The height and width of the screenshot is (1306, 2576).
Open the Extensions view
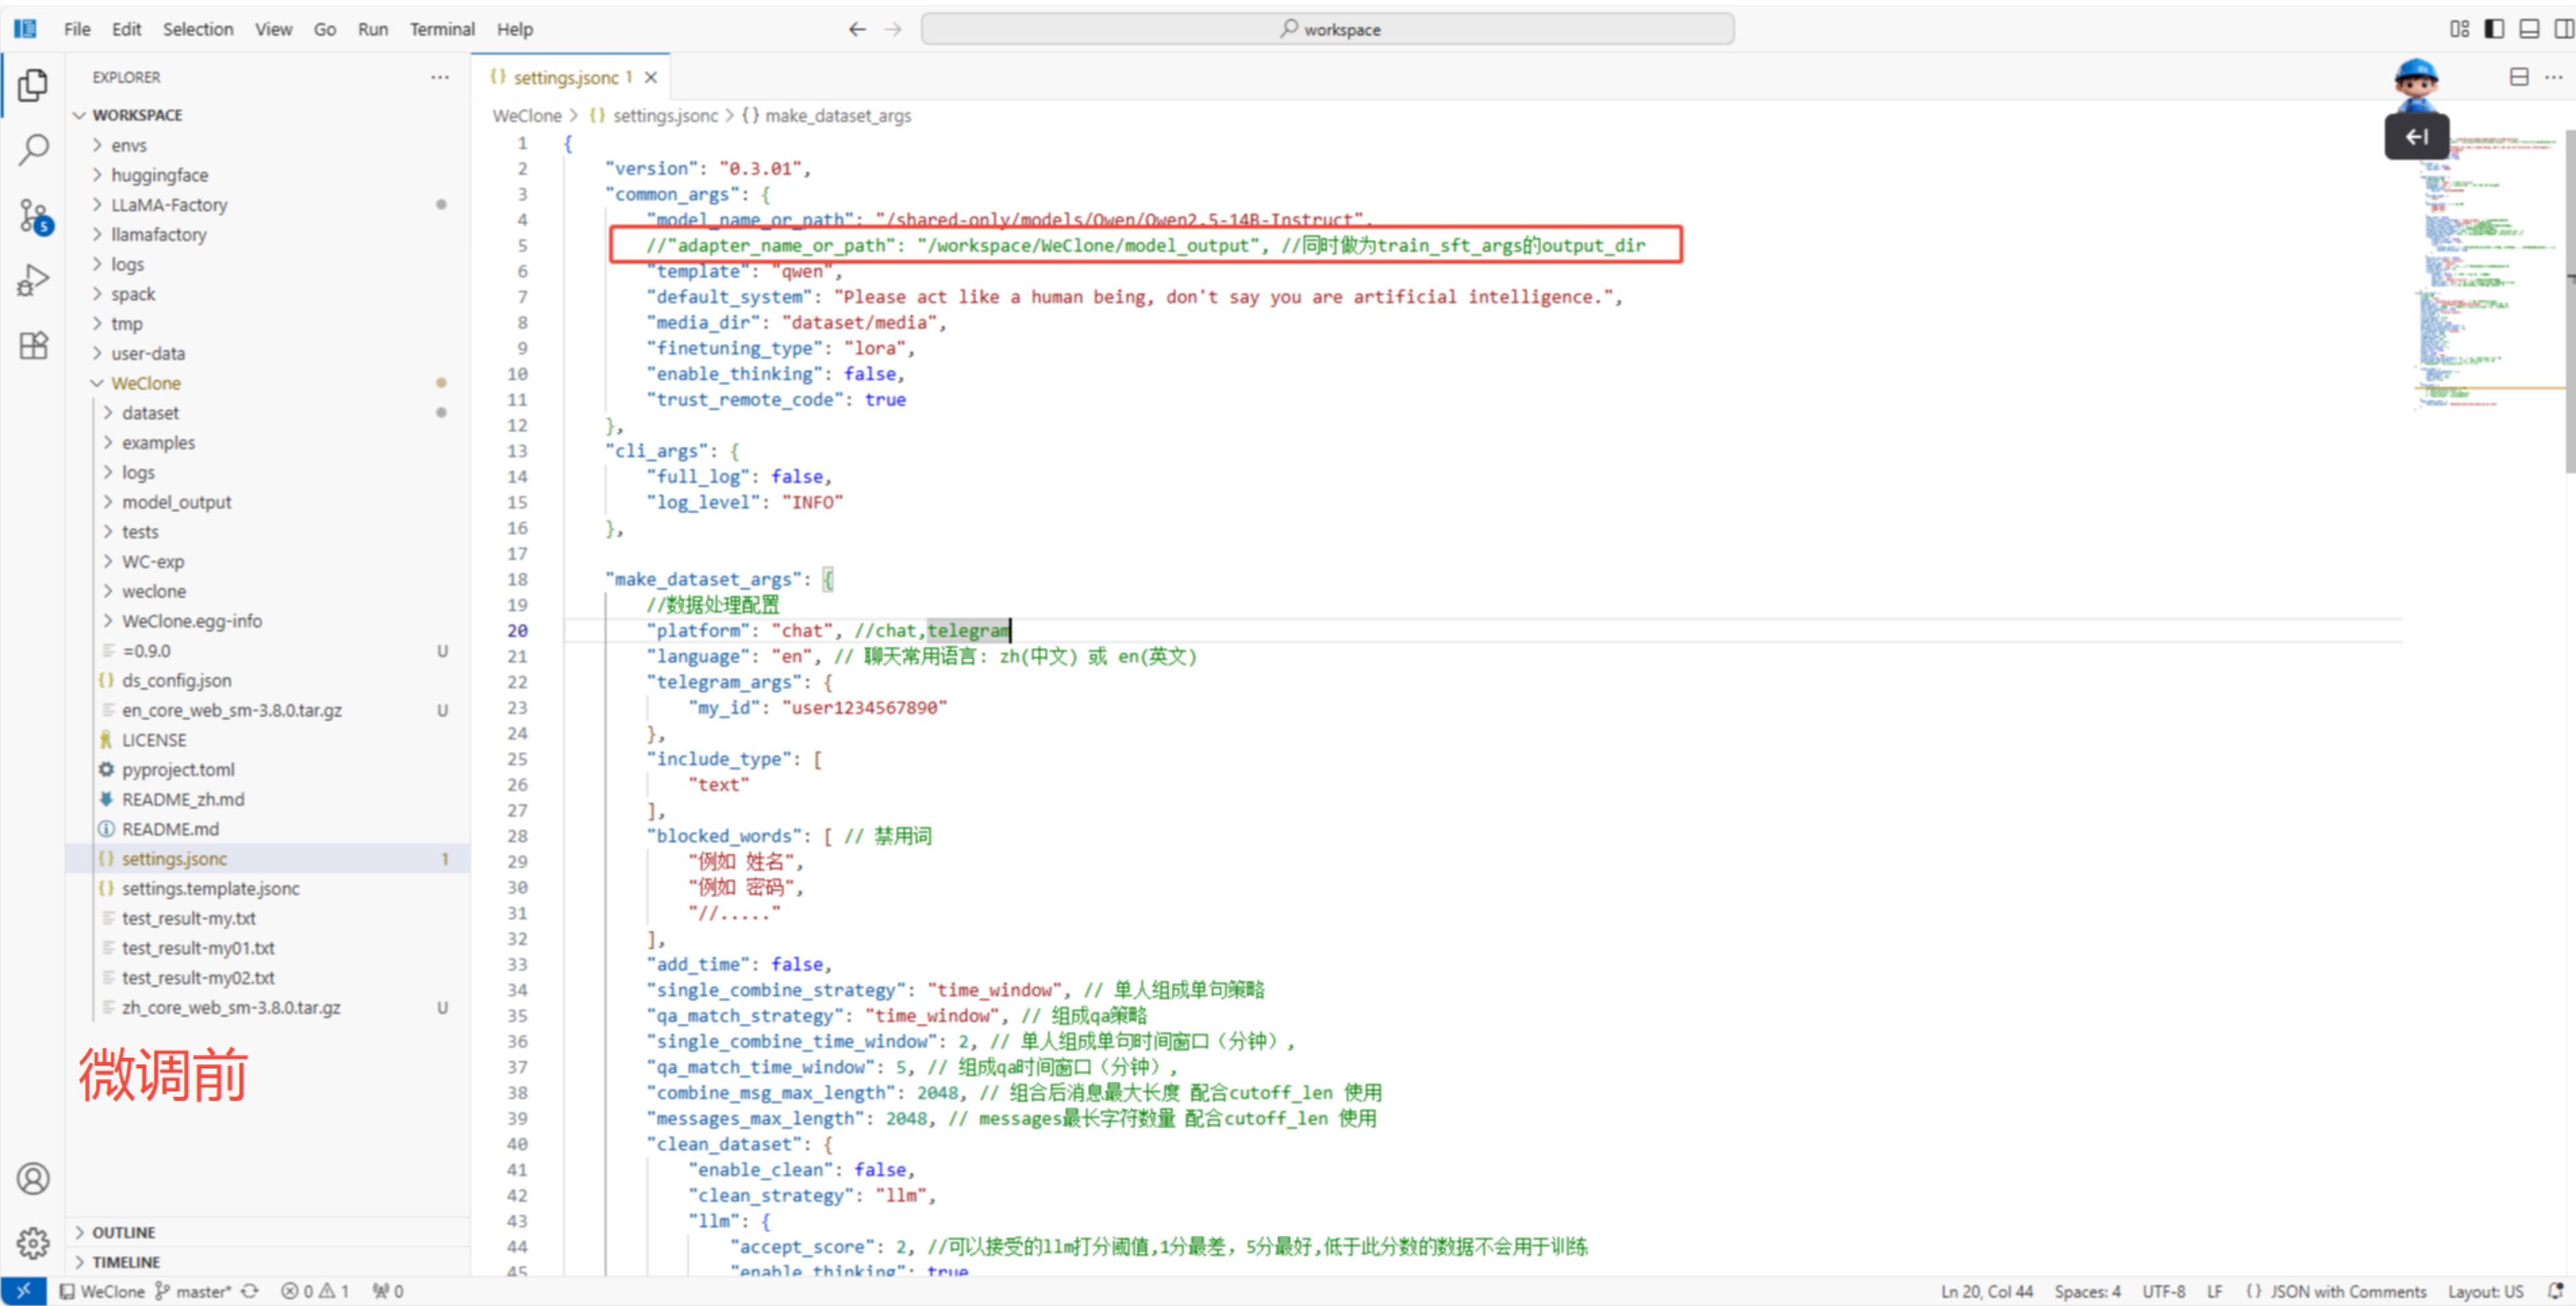click(x=33, y=346)
